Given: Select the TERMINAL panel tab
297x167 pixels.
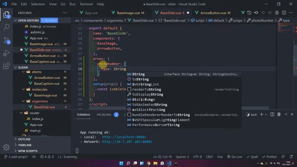Looking at the screenshot, I should click(84, 115).
